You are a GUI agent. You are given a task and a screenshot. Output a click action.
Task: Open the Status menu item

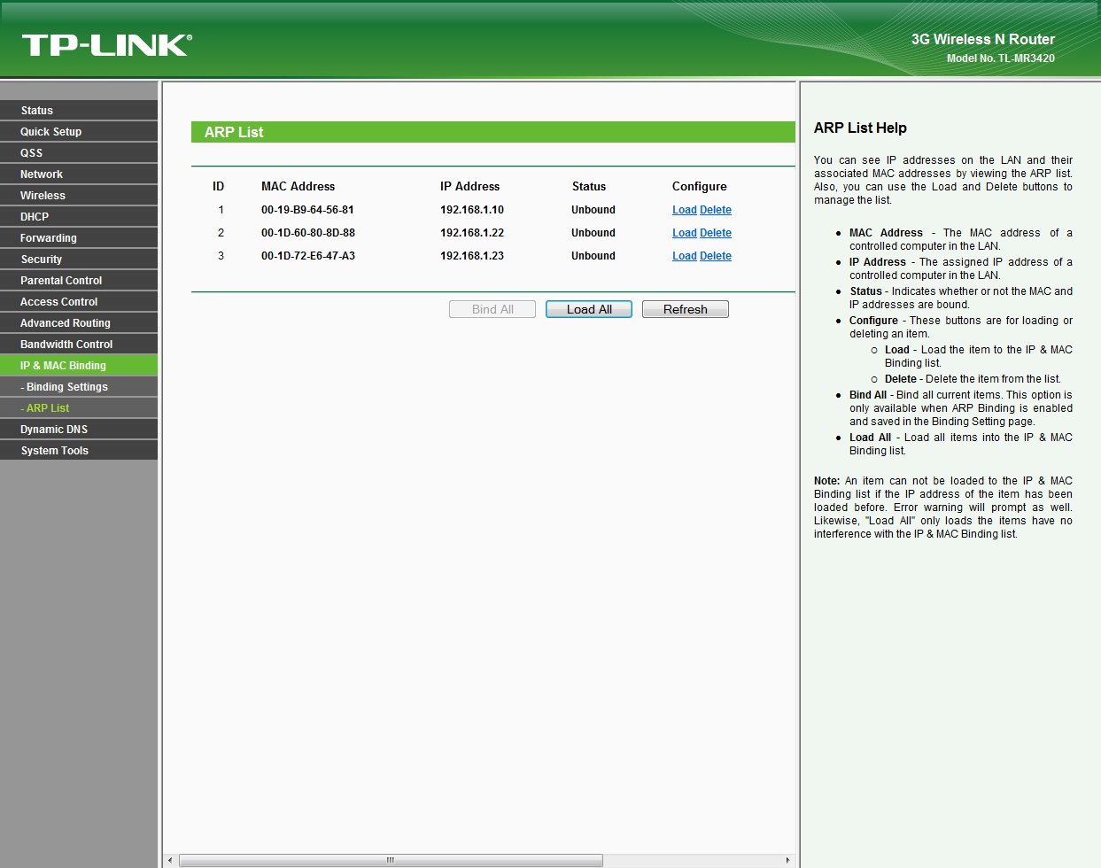pyautogui.click(x=79, y=111)
